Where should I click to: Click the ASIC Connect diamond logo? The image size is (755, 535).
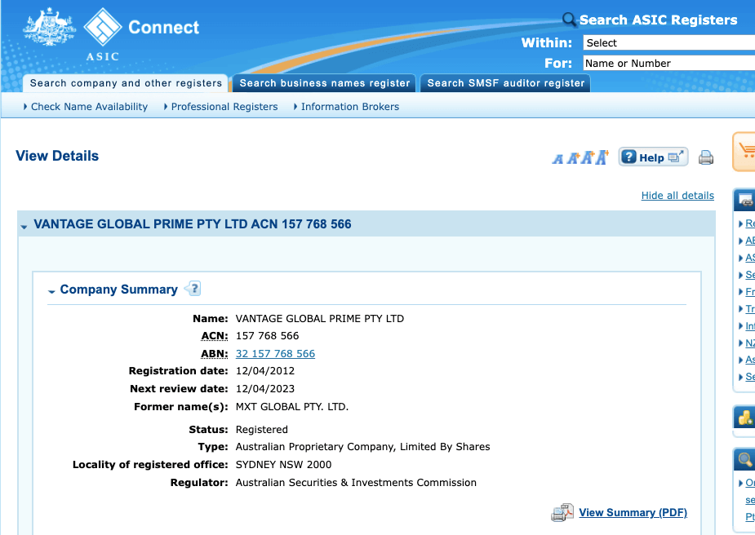(103, 27)
